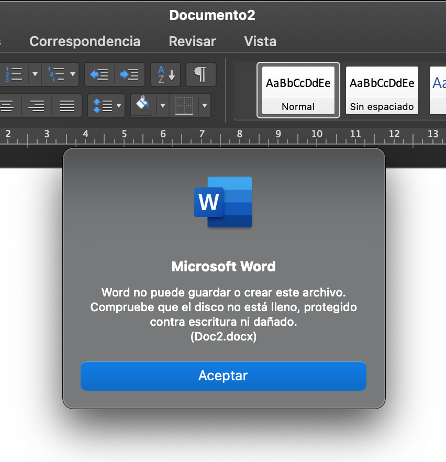Select the Sin espaciado style
This screenshot has height=462, width=446.
382,90
